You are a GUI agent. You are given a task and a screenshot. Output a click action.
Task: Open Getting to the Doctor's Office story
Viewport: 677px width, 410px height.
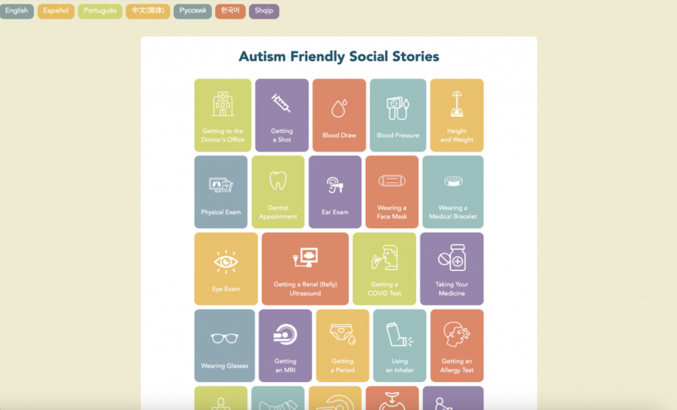(223, 115)
